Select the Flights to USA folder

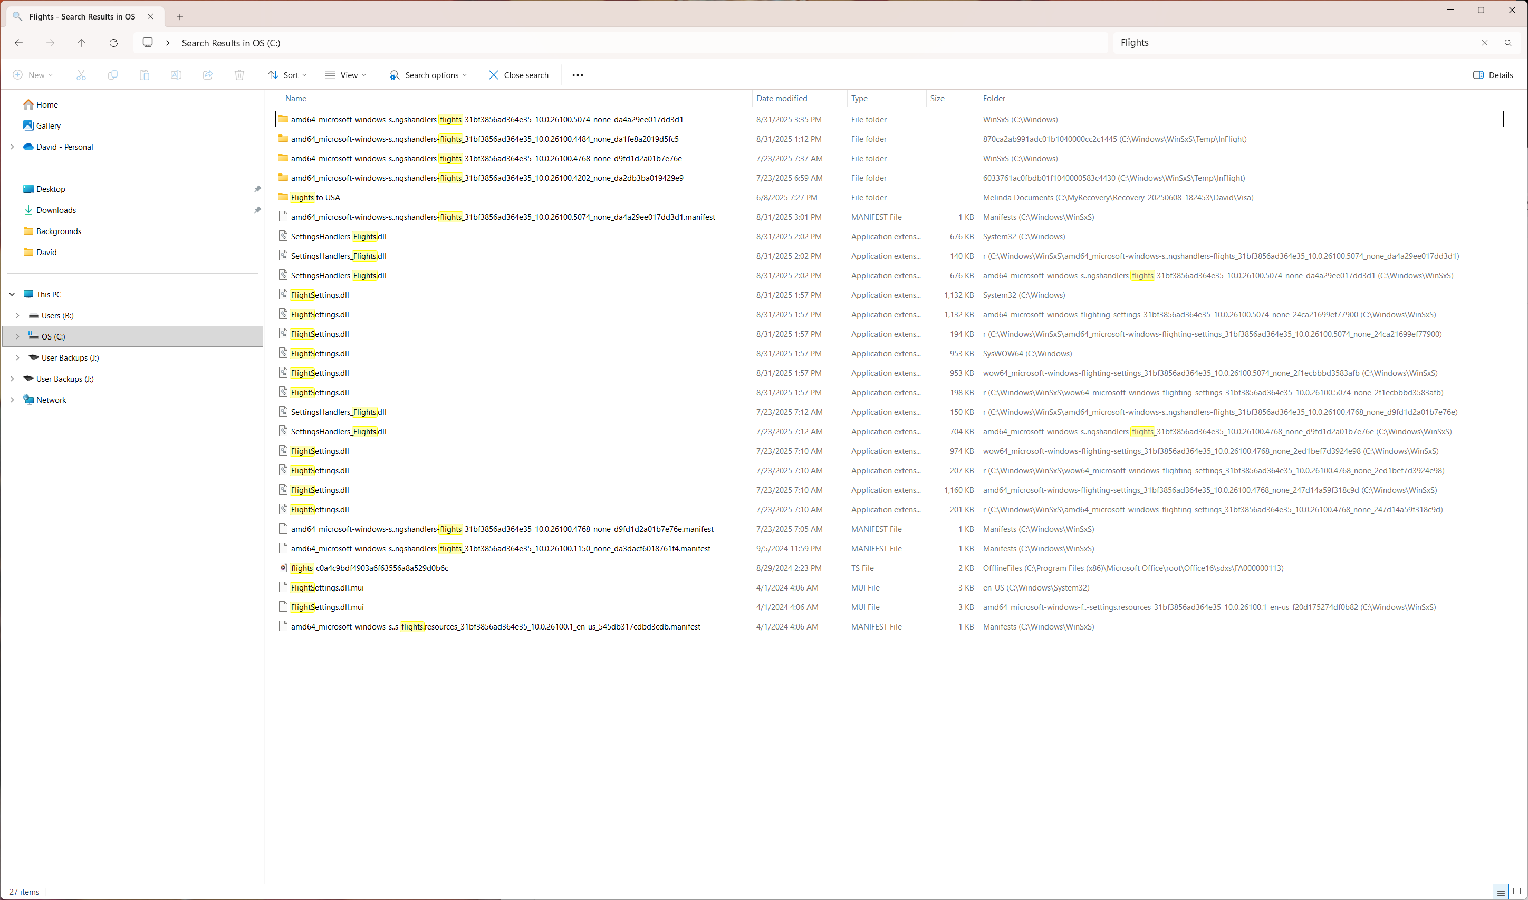click(x=315, y=198)
